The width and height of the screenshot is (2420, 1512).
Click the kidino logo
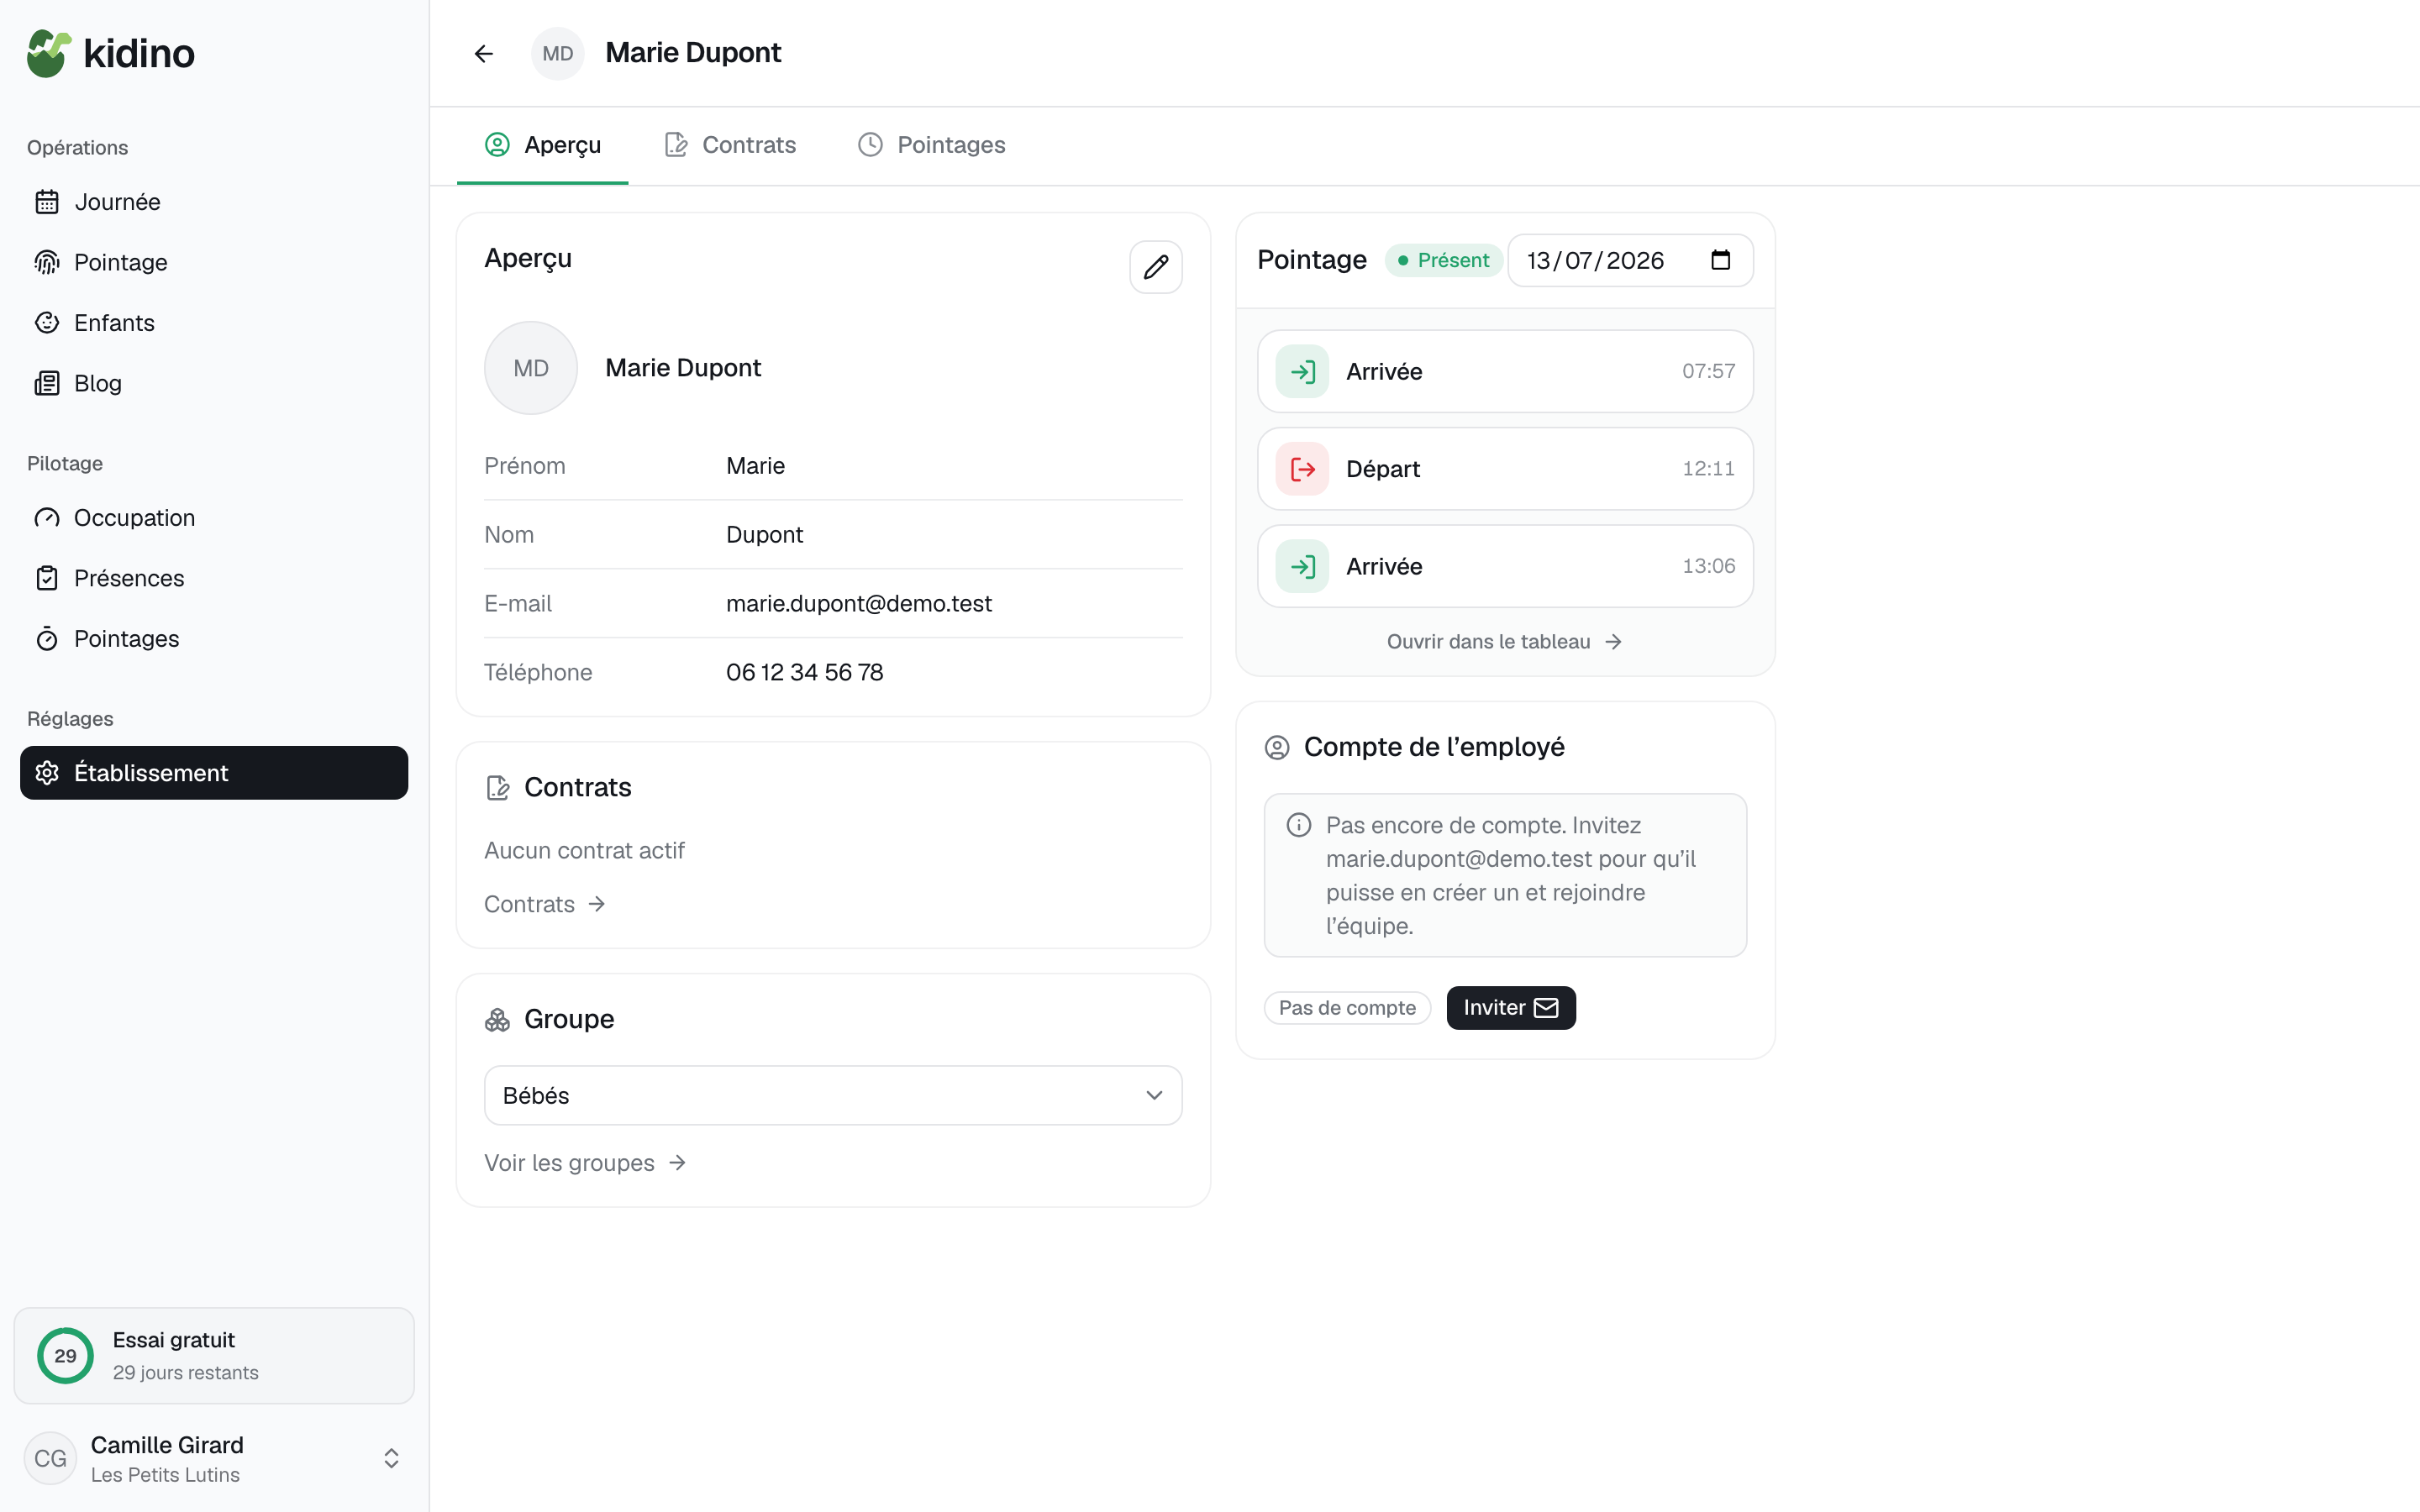click(111, 53)
